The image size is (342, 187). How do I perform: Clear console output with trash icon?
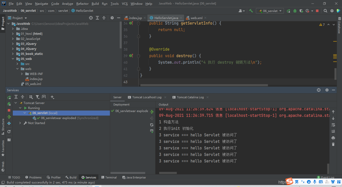tap(333, 144)
